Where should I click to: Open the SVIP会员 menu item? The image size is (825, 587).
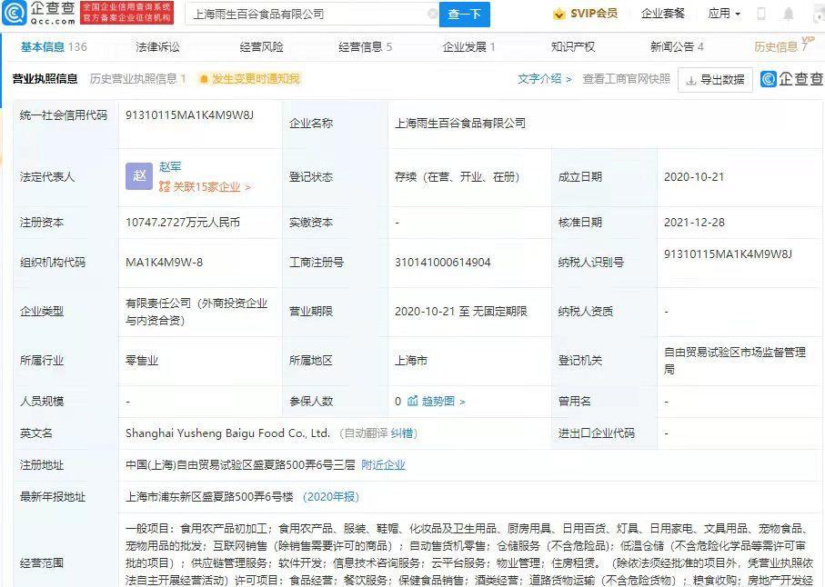click(x=586, y=15)
